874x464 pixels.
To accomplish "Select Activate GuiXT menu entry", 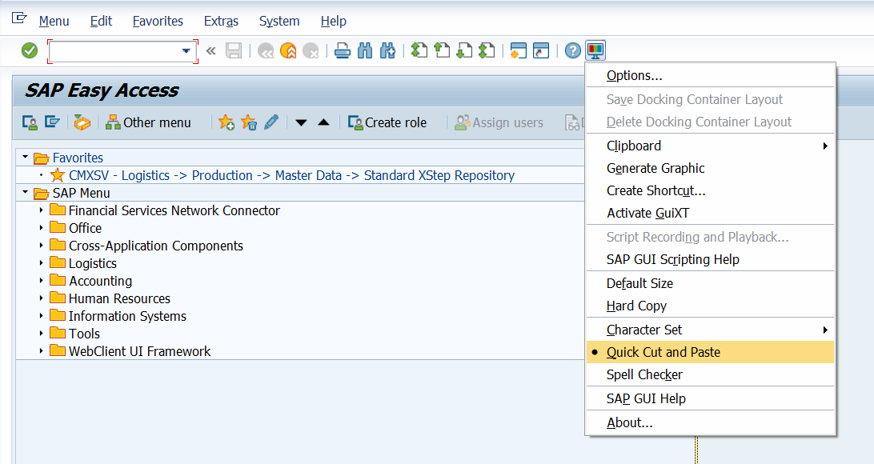I will tap(710, 213).
